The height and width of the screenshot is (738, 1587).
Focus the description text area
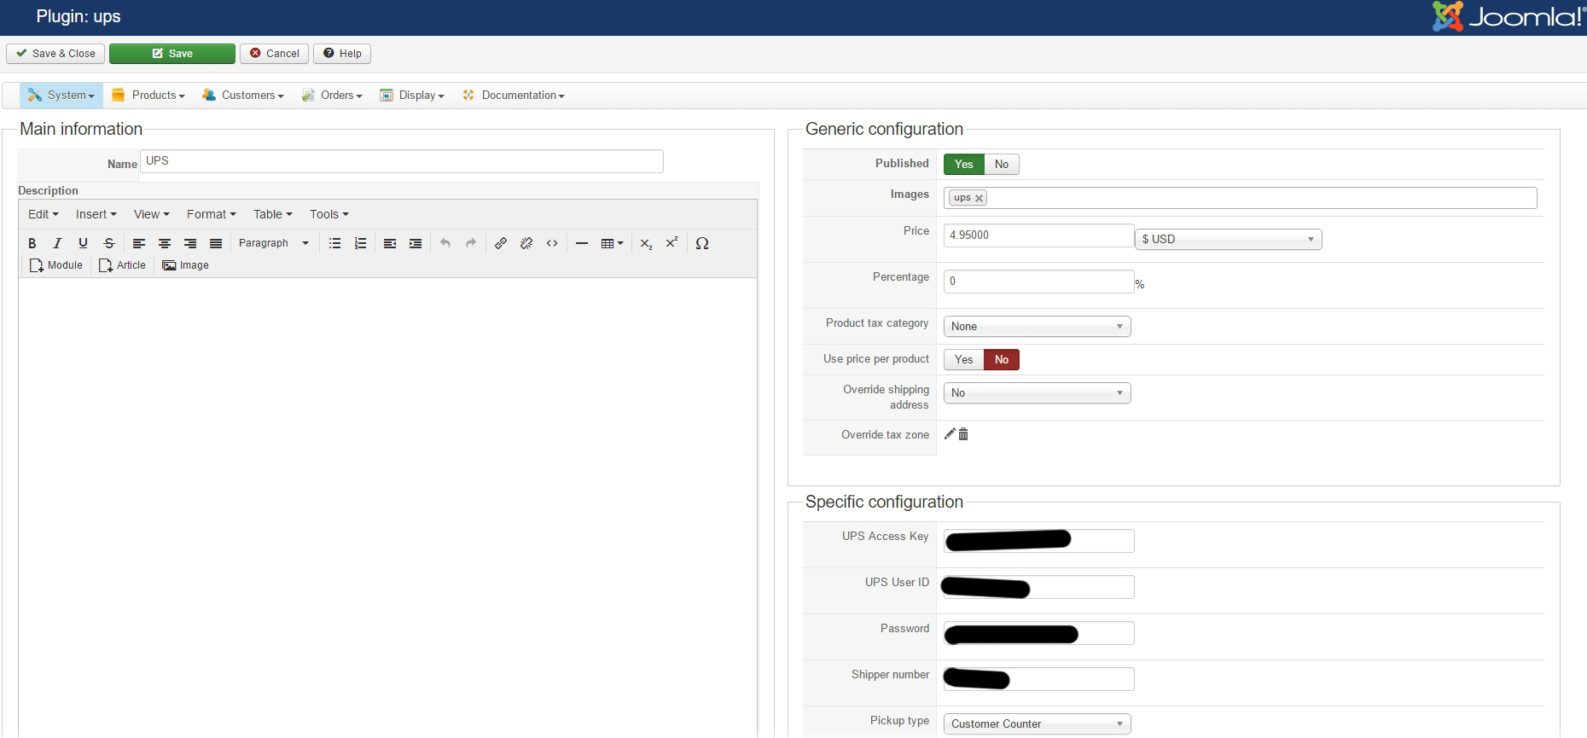point(387,508)
